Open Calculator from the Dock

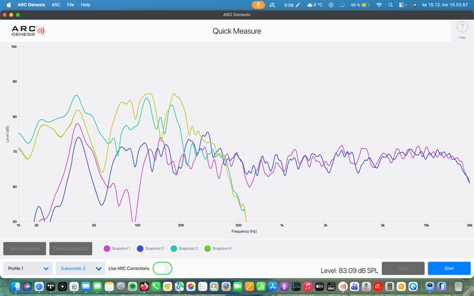pos(390,286)
